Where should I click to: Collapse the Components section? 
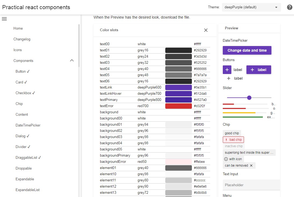tap(72, 61)
